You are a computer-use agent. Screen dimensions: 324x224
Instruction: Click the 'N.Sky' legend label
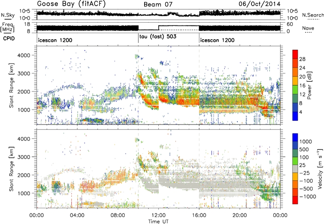(x=8, y=15)
